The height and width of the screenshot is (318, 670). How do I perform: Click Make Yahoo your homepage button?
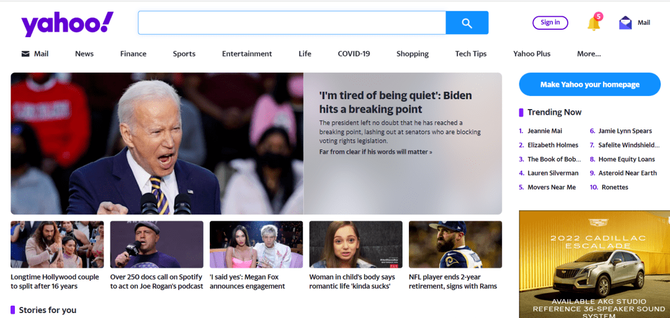pos(589,84)
